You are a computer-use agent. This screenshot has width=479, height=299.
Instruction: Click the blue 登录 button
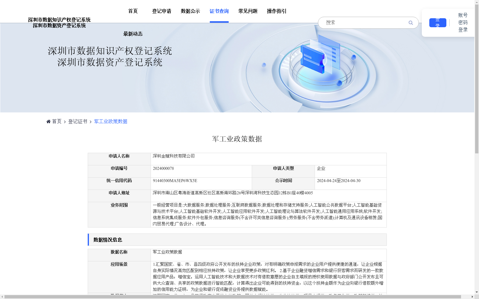(x=438, y=23)
